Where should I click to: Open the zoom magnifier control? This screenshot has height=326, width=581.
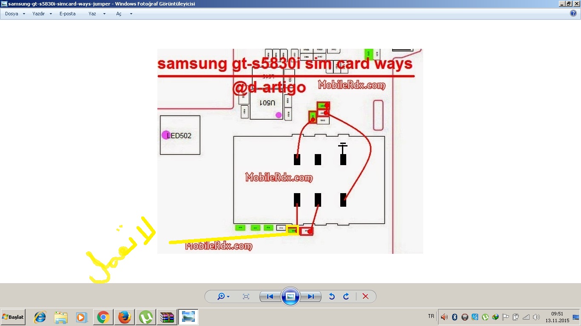click(223, 296)
